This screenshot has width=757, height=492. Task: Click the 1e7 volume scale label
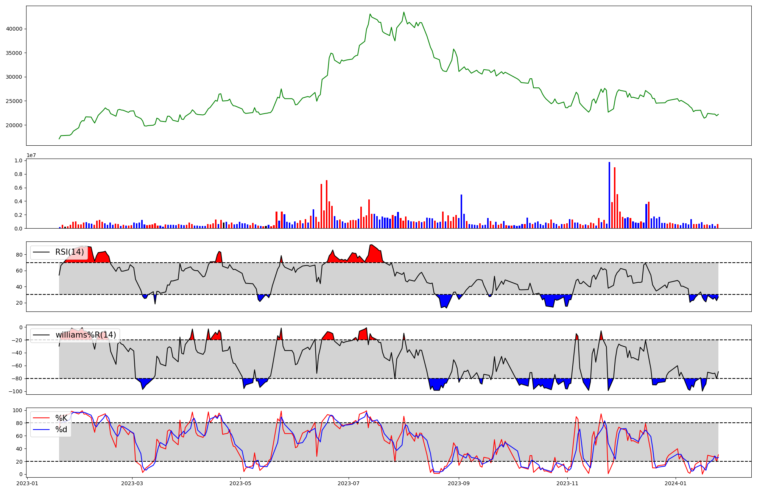(x=31, y=155)
